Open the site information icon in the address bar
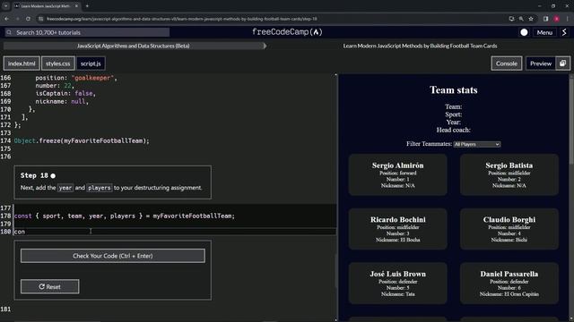The width and height of the screenshot is (574, 322). (x=41, y=19)
